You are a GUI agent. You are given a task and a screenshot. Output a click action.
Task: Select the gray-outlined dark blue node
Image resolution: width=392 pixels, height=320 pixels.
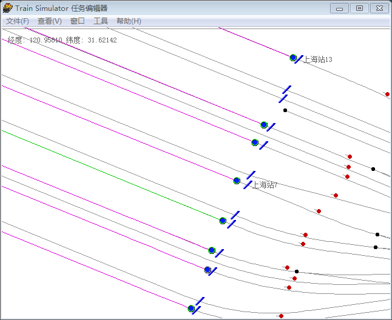coord(208,270)
